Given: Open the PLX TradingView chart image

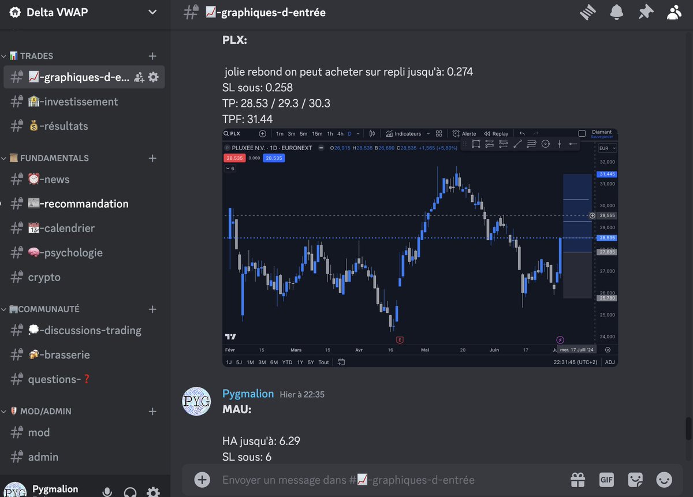Looking at the screenshot, I should tap(420, 248).
